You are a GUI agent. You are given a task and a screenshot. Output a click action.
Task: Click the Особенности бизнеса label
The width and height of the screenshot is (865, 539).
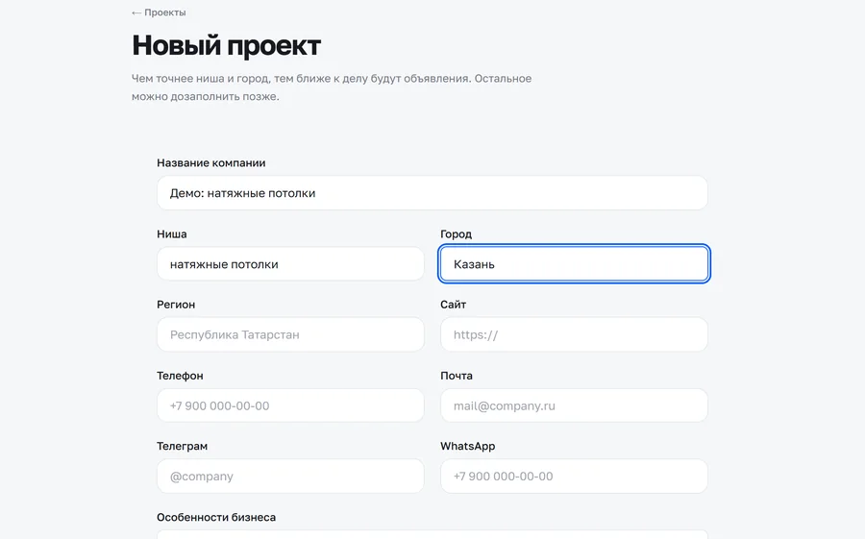coord(216,518)
